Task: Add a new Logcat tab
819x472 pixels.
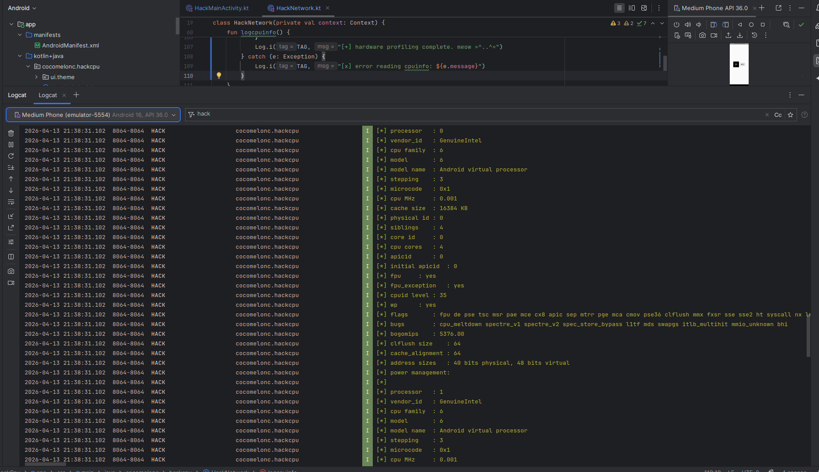Action: [x=76, y=95]
